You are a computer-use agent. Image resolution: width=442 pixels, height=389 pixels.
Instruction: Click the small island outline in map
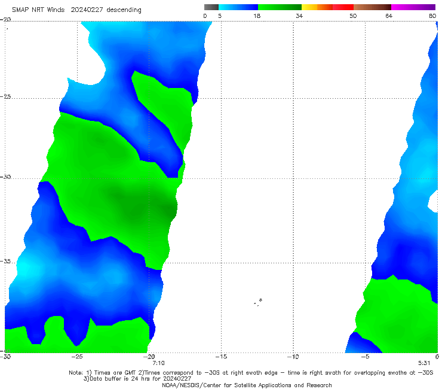coord(258,302)
